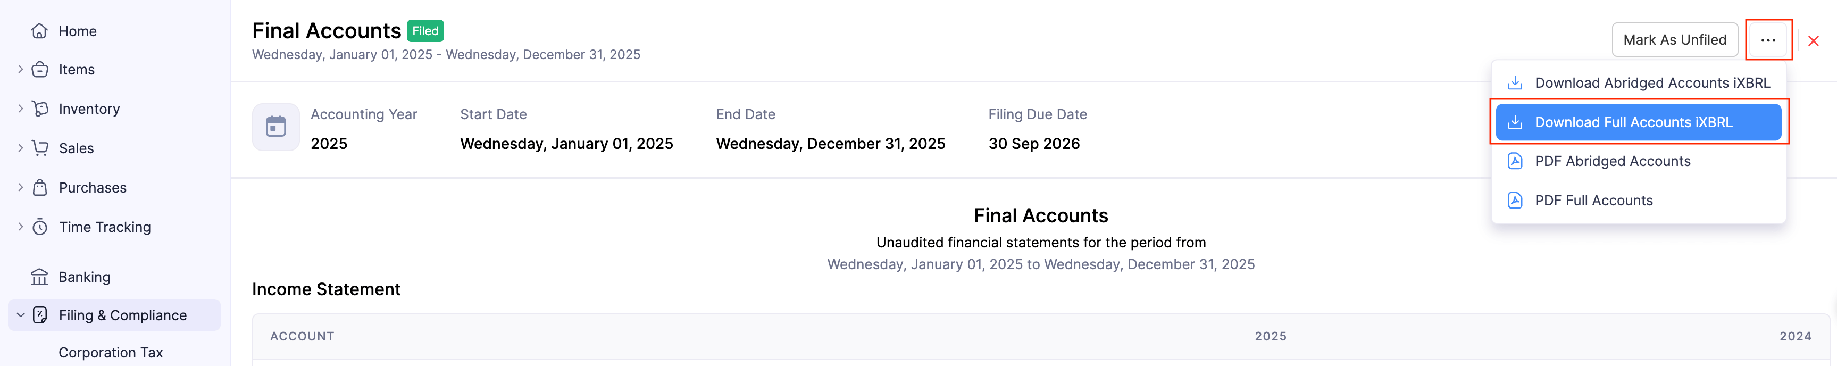Select PDF Abridged Accounts from the menu
The width and height of the screenshot is (1837, 366).
point(1613,161)
